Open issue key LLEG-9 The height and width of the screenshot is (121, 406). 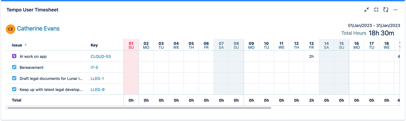[98, 90]
